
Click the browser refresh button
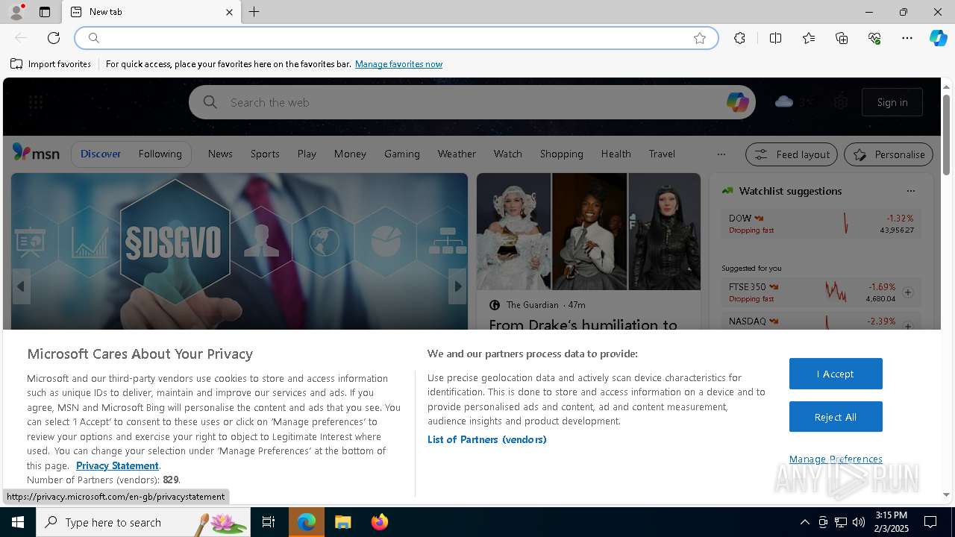54,38
